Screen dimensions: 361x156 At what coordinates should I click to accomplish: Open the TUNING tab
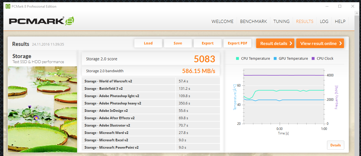(x=281, y=21)
